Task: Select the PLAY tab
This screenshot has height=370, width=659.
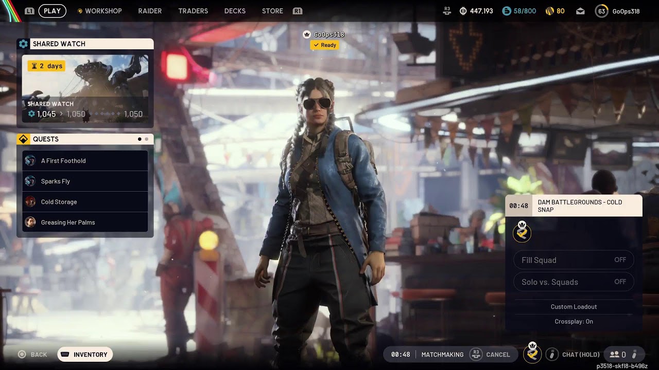Action: tap(52, 11)
